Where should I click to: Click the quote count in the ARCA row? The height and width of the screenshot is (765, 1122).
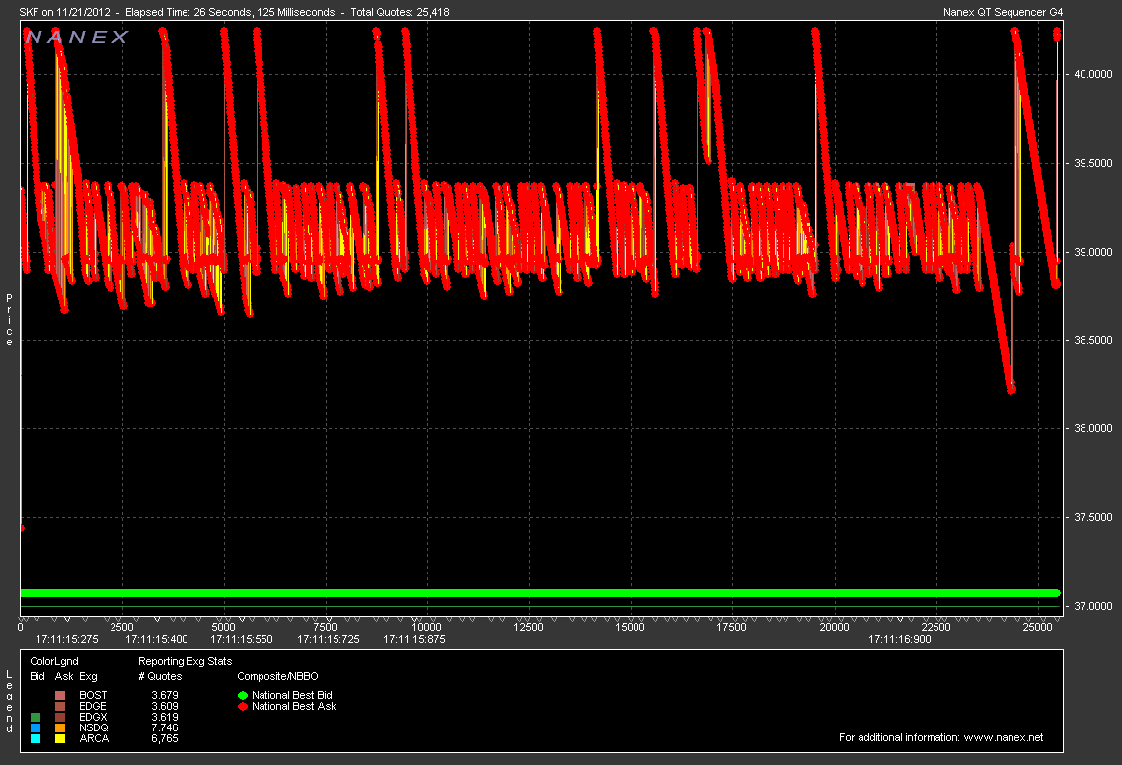click(165, 738)
